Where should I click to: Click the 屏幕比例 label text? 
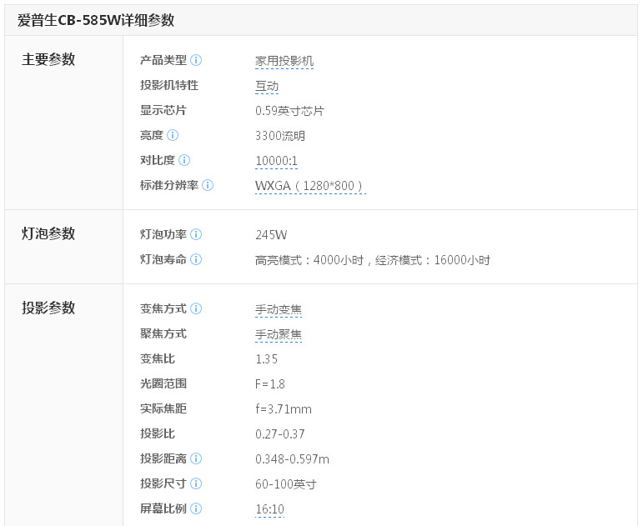[x=163, y=508]
